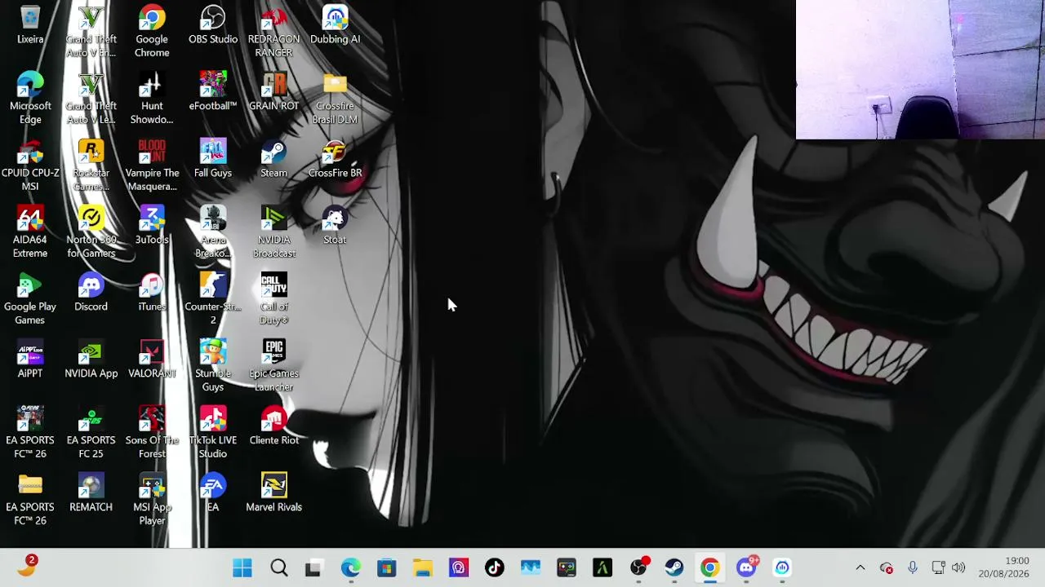Select the Microsoft Edge desktop icon
Image resolution: width=1045 pixels, height=587 pixels.
[x=30, y=99]
